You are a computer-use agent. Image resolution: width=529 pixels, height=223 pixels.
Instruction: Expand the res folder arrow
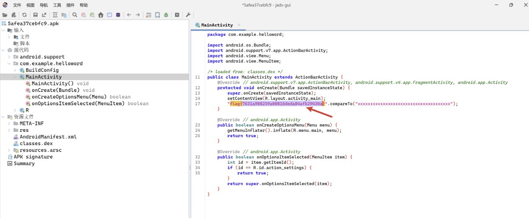10,130
